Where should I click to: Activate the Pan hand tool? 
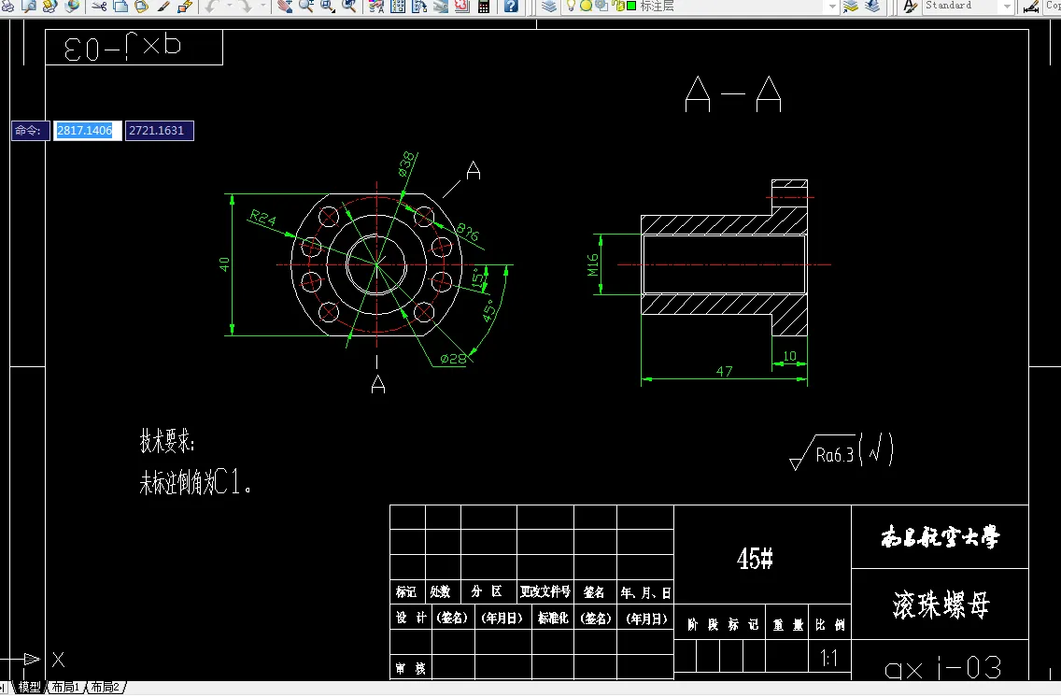coord(285,7)
